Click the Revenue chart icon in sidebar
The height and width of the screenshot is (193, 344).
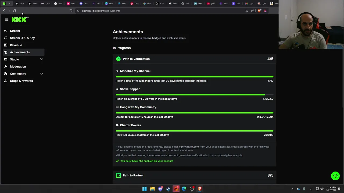(6, 45)
